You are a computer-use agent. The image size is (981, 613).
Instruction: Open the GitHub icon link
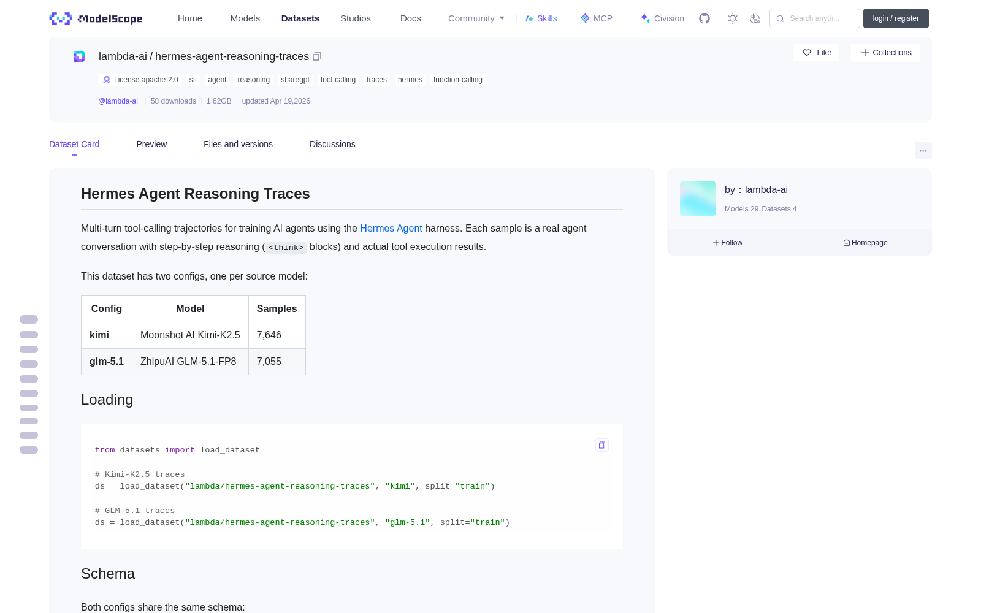(704, 18)
